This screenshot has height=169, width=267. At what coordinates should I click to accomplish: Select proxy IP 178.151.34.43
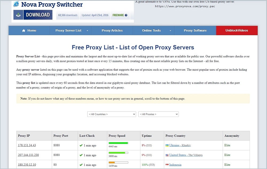coord(27,145)
